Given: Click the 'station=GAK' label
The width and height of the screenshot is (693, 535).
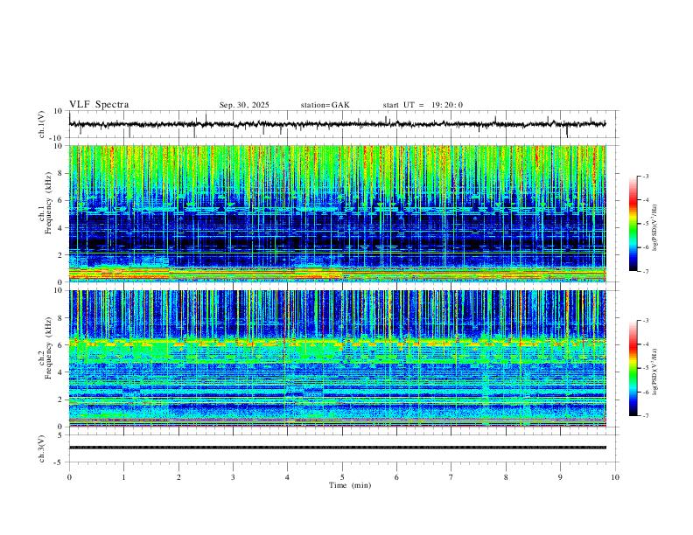Looking at the screenshot, I should point(325,105).
